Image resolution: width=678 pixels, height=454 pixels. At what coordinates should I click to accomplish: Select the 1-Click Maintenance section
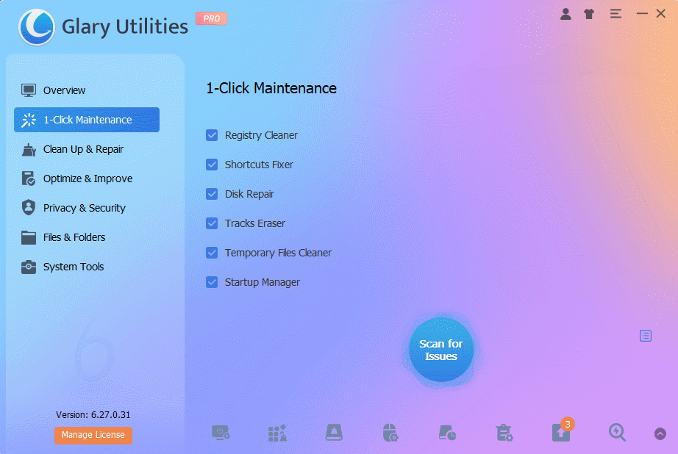coord(87,120)
